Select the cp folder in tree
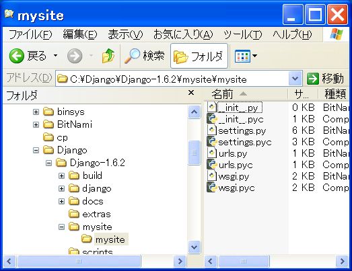352x271 pixels. coord(55,137)
